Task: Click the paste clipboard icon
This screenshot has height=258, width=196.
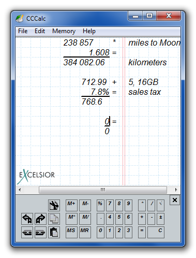Action: pyautogui.click(x=54, y=232)
